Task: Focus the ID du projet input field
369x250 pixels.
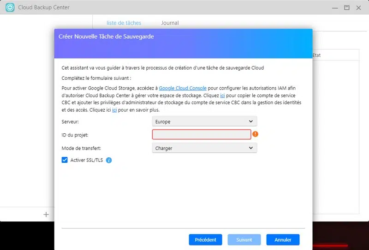Action: [x=202, y=134]
